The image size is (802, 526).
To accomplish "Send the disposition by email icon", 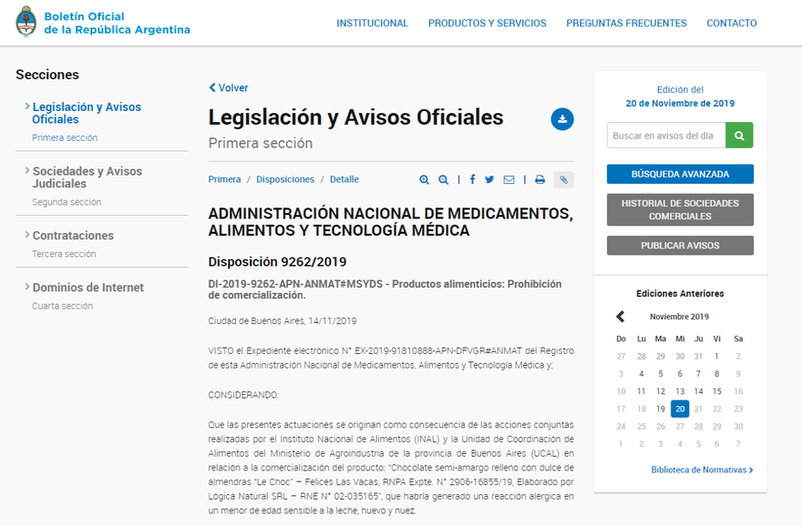I will pyautogui.click(x=509, y=180).
